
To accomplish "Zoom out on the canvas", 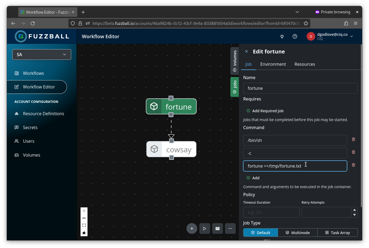I will click(84, 218).
